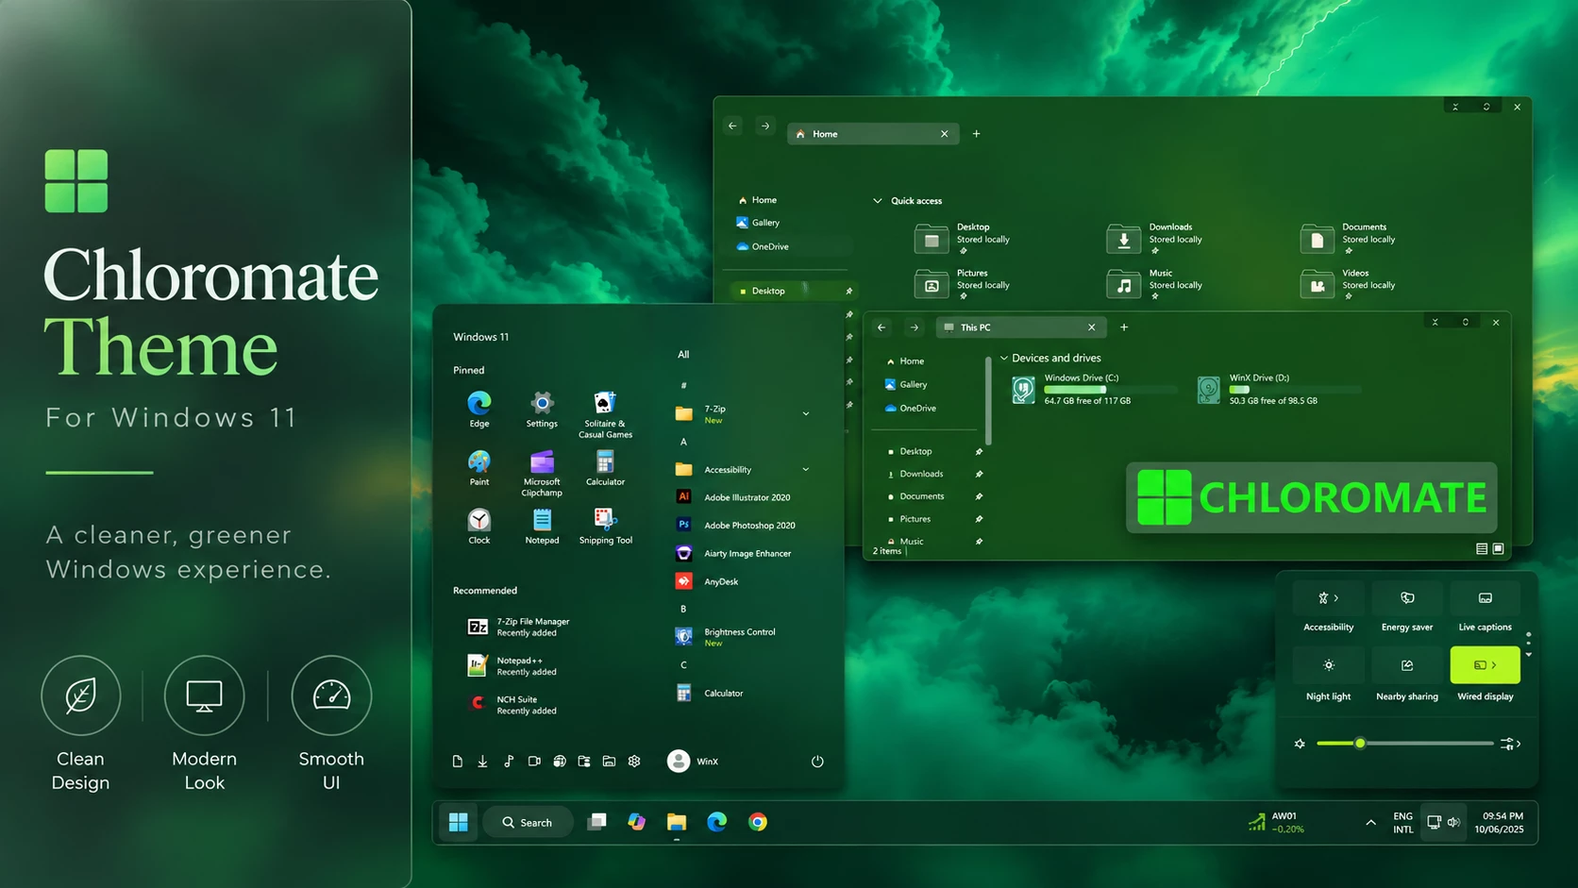Collapse the Quick access section
Viewport: 1578px width, 888px height.
[878, 201]
